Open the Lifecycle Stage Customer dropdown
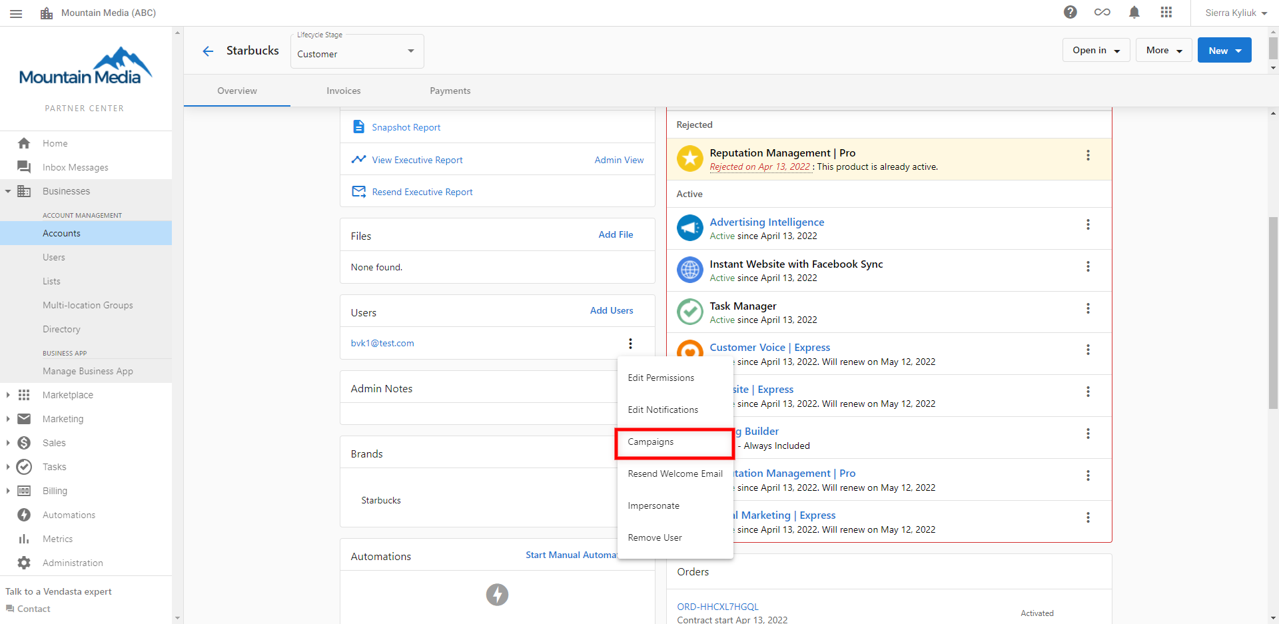1279x624 pixels. click(x=357, y=52)
